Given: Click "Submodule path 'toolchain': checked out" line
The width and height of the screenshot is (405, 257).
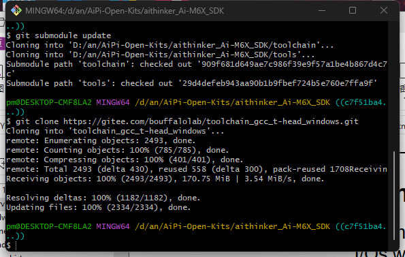Looking at the screenshot, I should (x=197, y=69).
